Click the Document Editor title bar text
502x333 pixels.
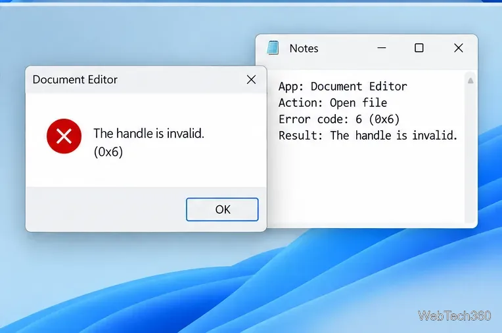[75, 79]
